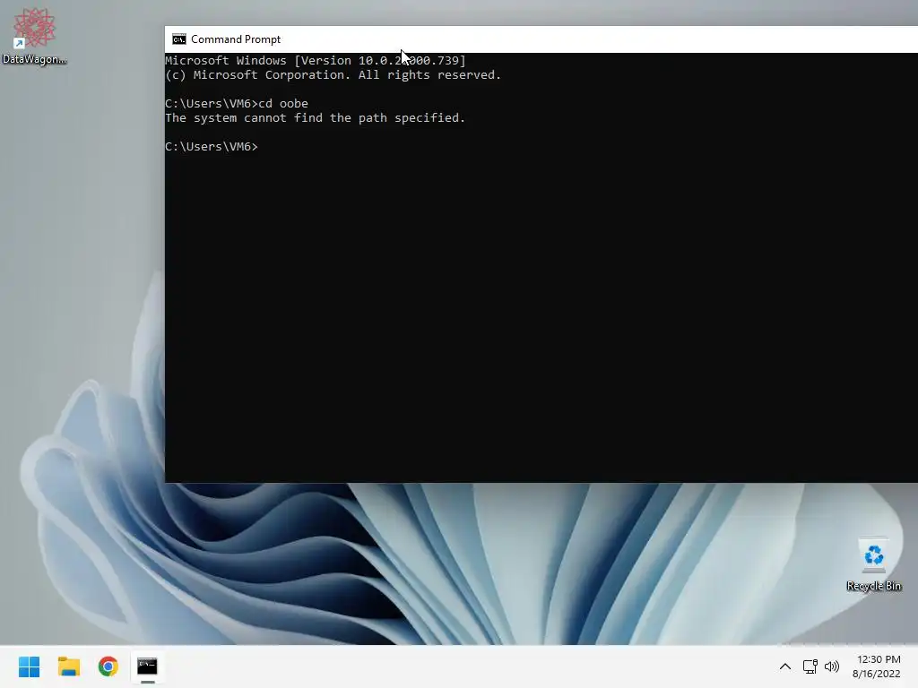Open the Windows Start menu

[30, 666]
